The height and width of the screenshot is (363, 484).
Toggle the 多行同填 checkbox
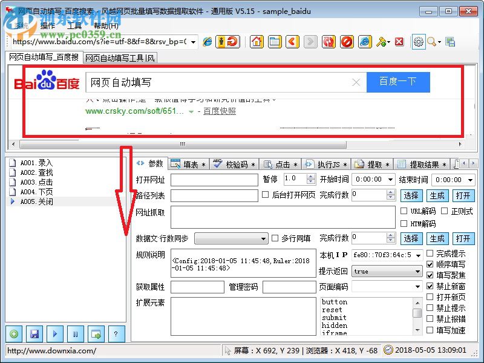coord(273,238)
